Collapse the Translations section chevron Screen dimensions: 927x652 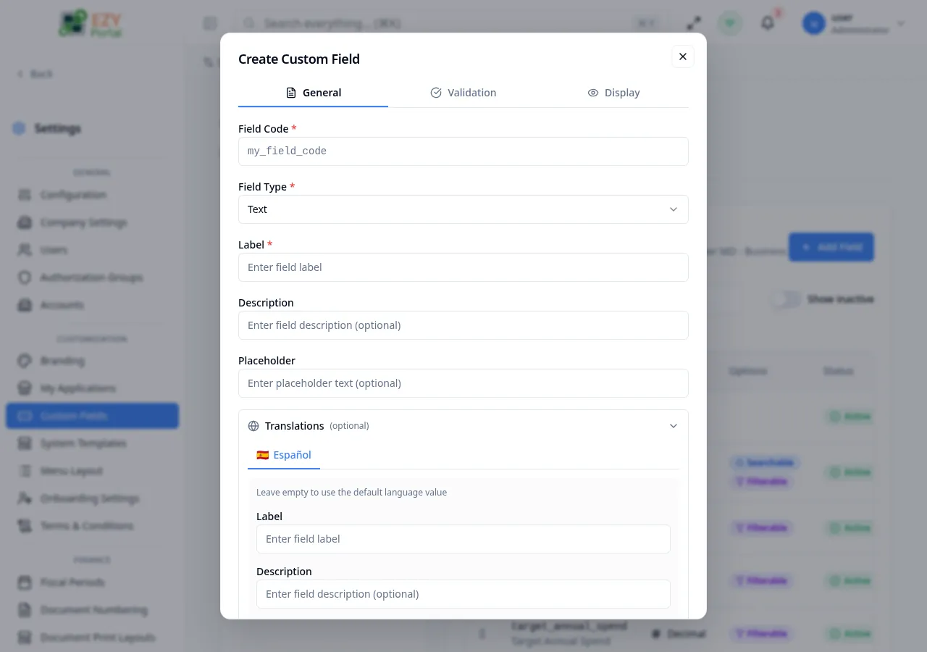(674, 426)
